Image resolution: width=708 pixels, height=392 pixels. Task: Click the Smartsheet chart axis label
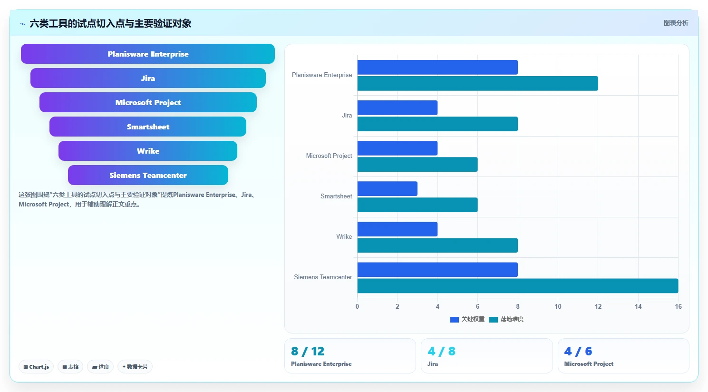(336, 196)
